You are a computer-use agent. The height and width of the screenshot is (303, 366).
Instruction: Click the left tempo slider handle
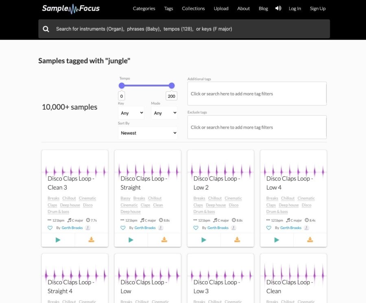click(x=122, y=86)
